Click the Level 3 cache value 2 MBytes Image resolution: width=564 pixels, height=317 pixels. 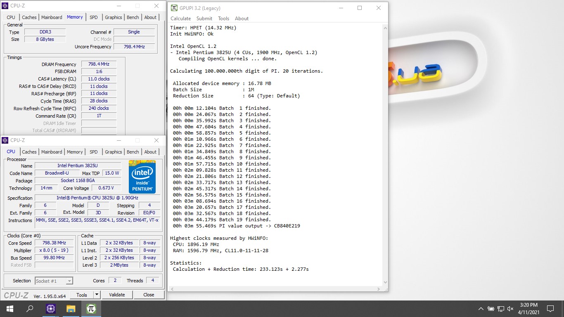click(x=119, y=265)
